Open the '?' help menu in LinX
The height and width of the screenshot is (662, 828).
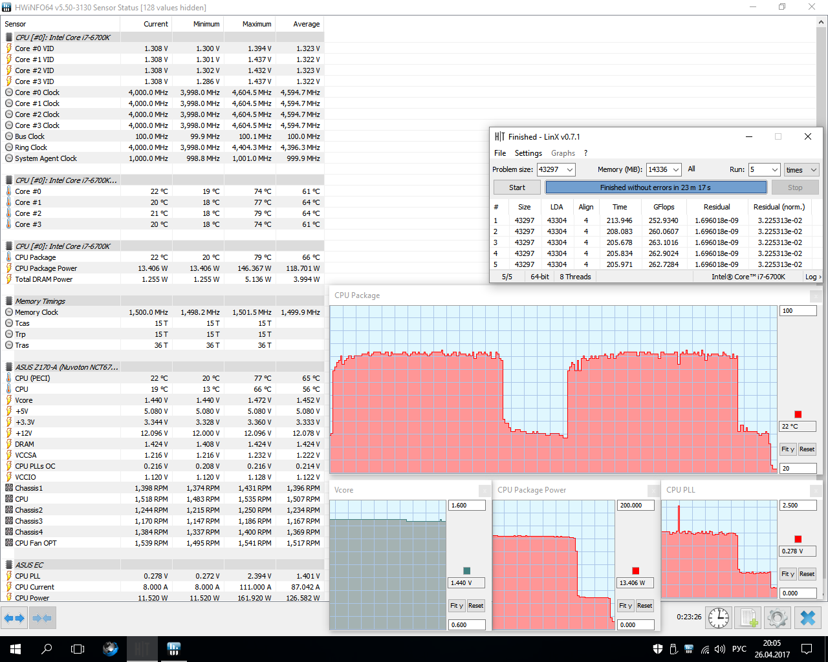(585, 153)
